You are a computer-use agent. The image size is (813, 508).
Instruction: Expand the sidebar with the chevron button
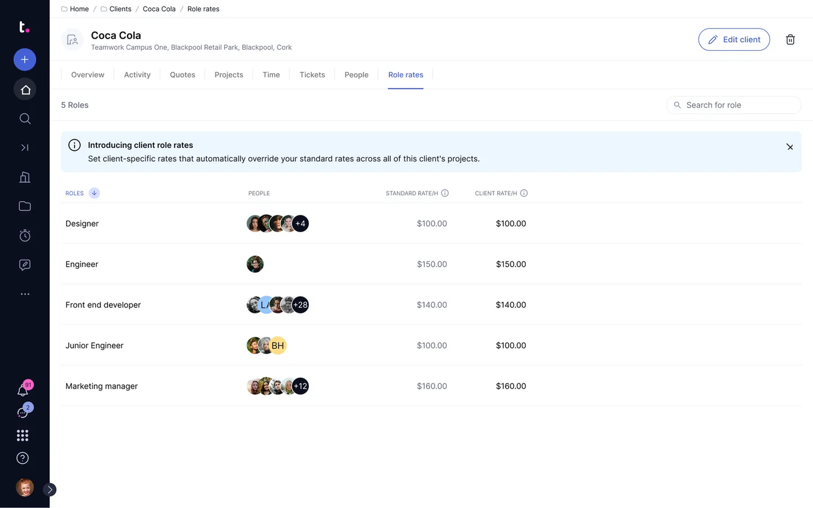pyautogui.click(x=49, y=490)
